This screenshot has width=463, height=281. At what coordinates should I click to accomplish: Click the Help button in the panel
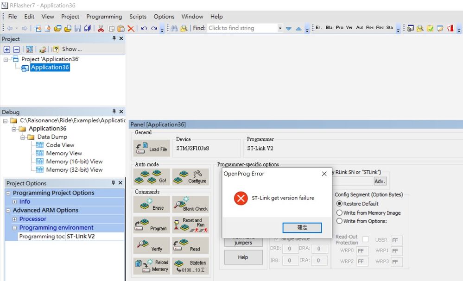(243, 257)
